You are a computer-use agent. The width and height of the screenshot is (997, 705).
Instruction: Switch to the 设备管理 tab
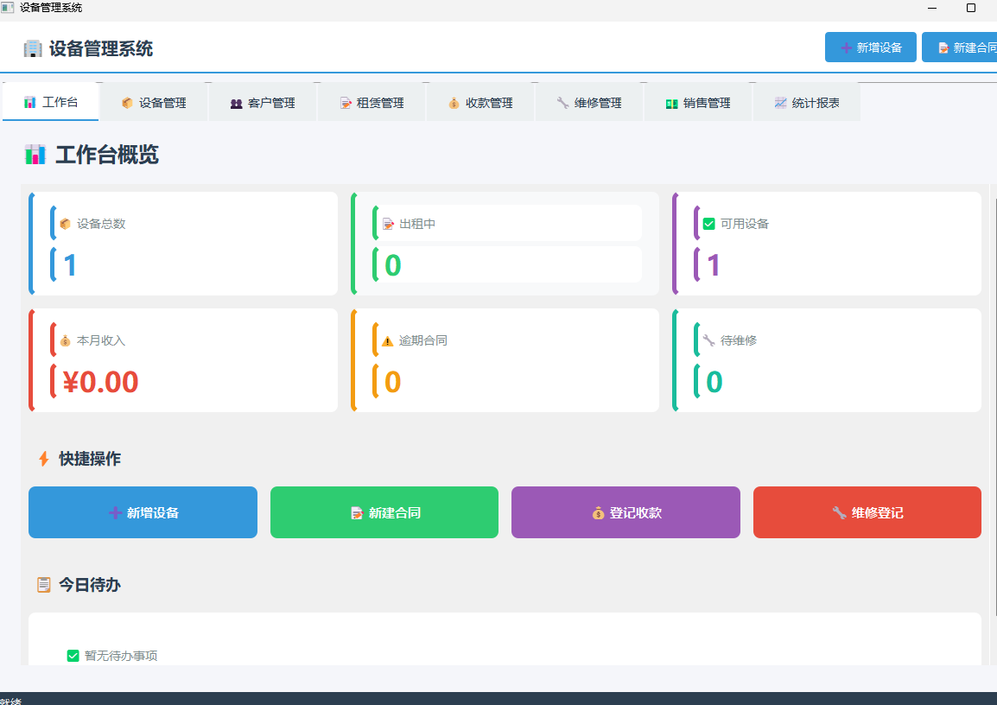pyautogui.click(x=154, y=103)
